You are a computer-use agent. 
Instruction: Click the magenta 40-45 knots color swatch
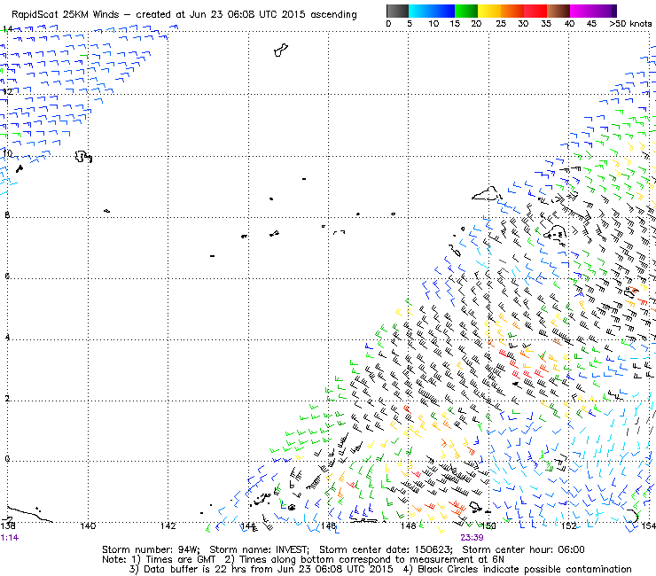(x=582, y=11)
